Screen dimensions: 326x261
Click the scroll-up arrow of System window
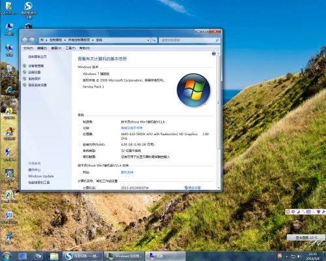[x=218, y=54]
